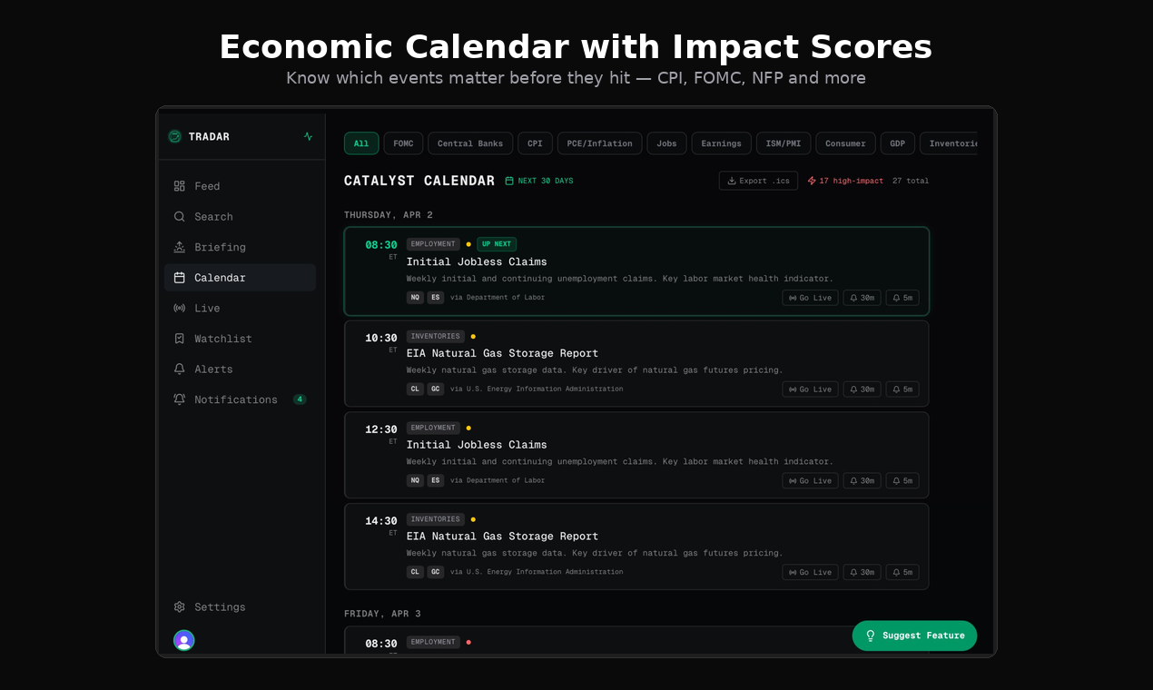Click INVENTORIES tag on 10:30 event
Image resolution: width=1153 pixels, height=690 pixels.
coord(436,336)
